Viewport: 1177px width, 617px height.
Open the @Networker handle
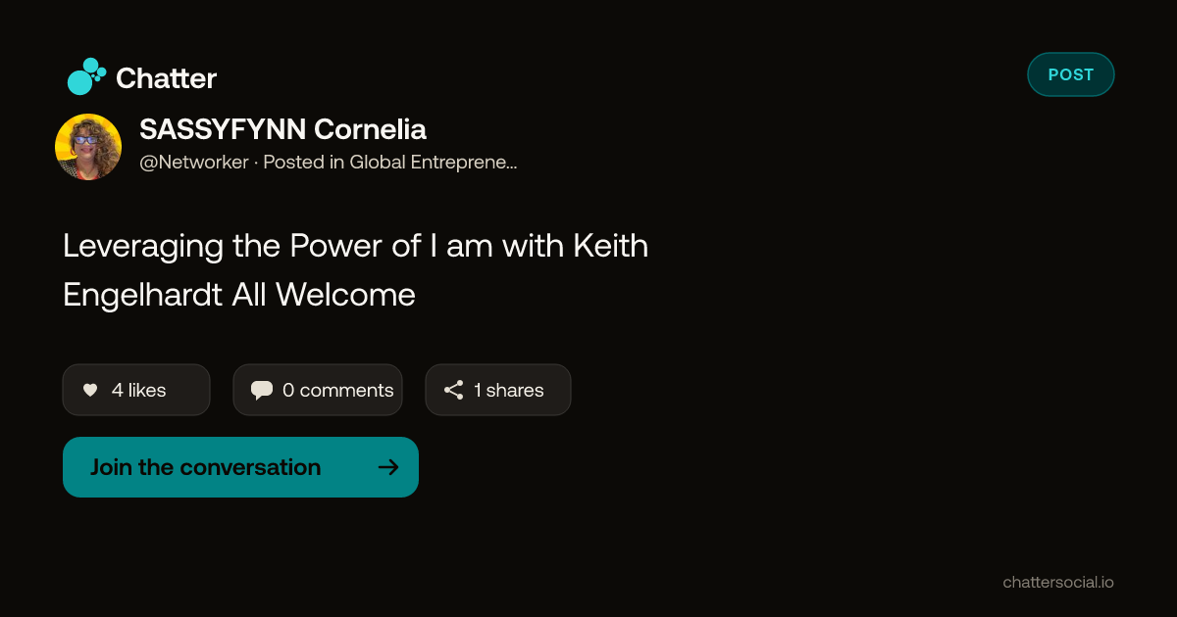point(194,163)
